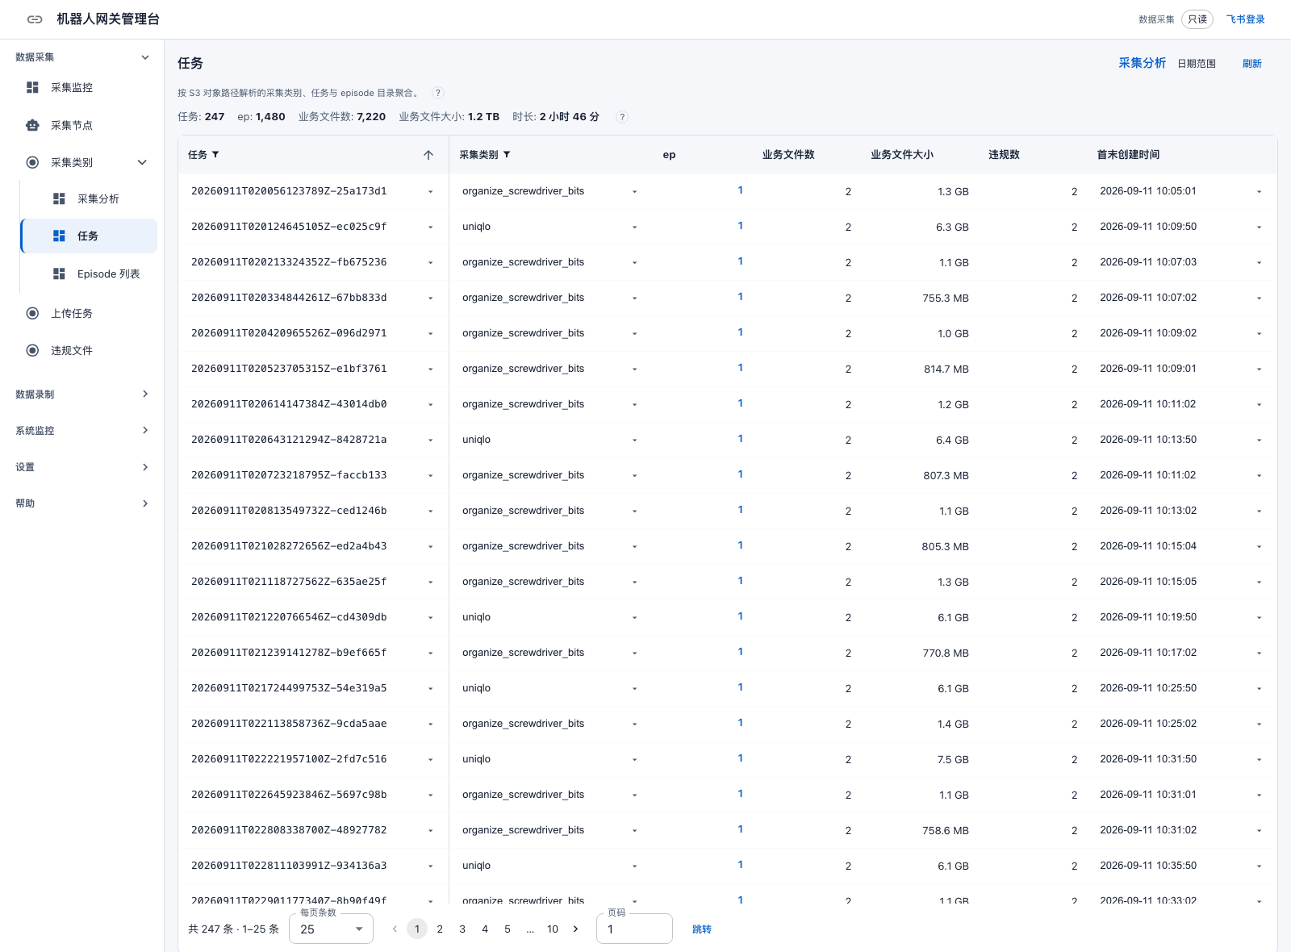Image resolution: width=1291 pixels, height=952 pixels.
Task: Click the task ID 20260911T021028272656Z-ed2a4b43
Action: [289, 546]
